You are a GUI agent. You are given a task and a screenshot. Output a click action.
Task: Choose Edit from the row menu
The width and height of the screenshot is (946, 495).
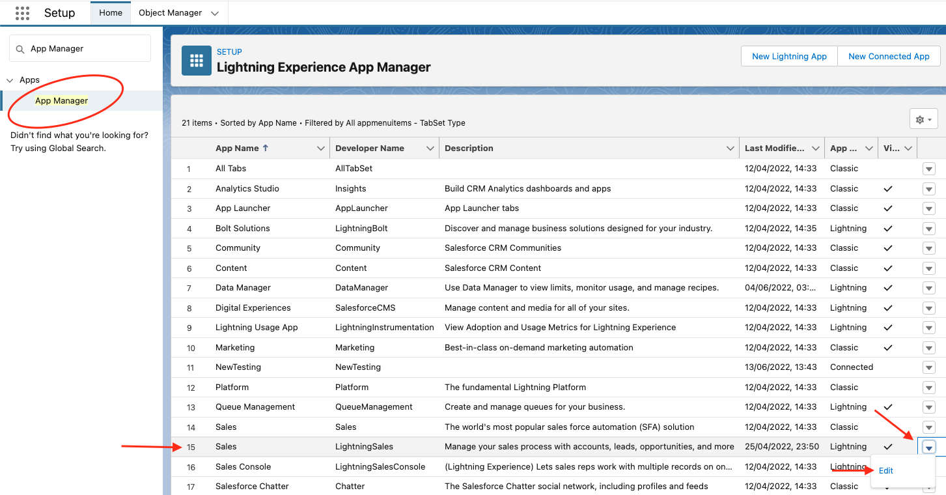pos(886,471)
